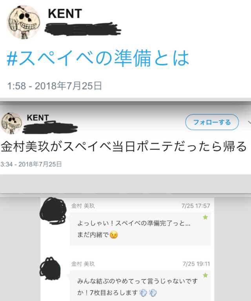Tap the hashtag #スペイベの準備とは

pos(98,58)
